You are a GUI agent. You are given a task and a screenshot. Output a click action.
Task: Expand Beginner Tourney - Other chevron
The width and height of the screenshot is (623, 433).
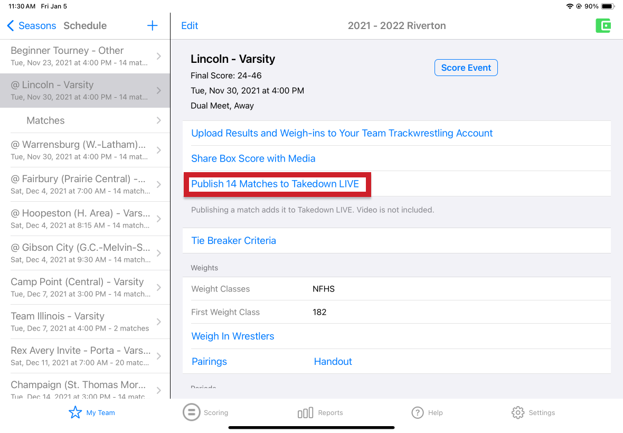158,57
